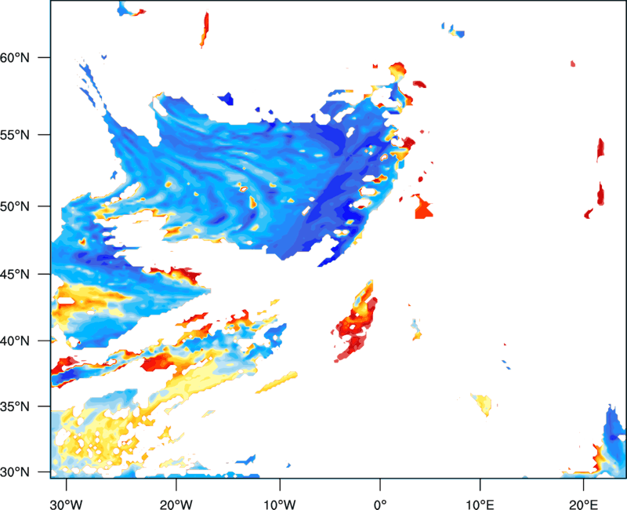
Task: Click the 35°N latitude label
Action: pyautogui.click(x=14, y=406)
